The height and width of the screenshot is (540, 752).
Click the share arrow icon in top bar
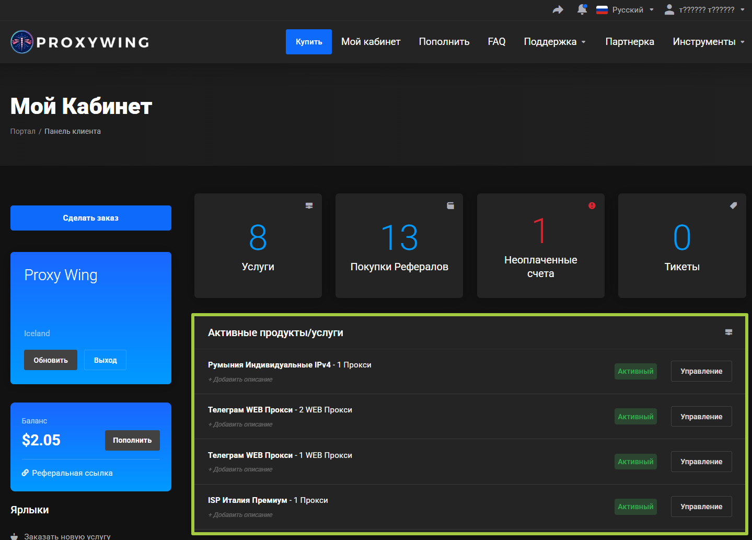pyautogui.click(x=558, y=10)
